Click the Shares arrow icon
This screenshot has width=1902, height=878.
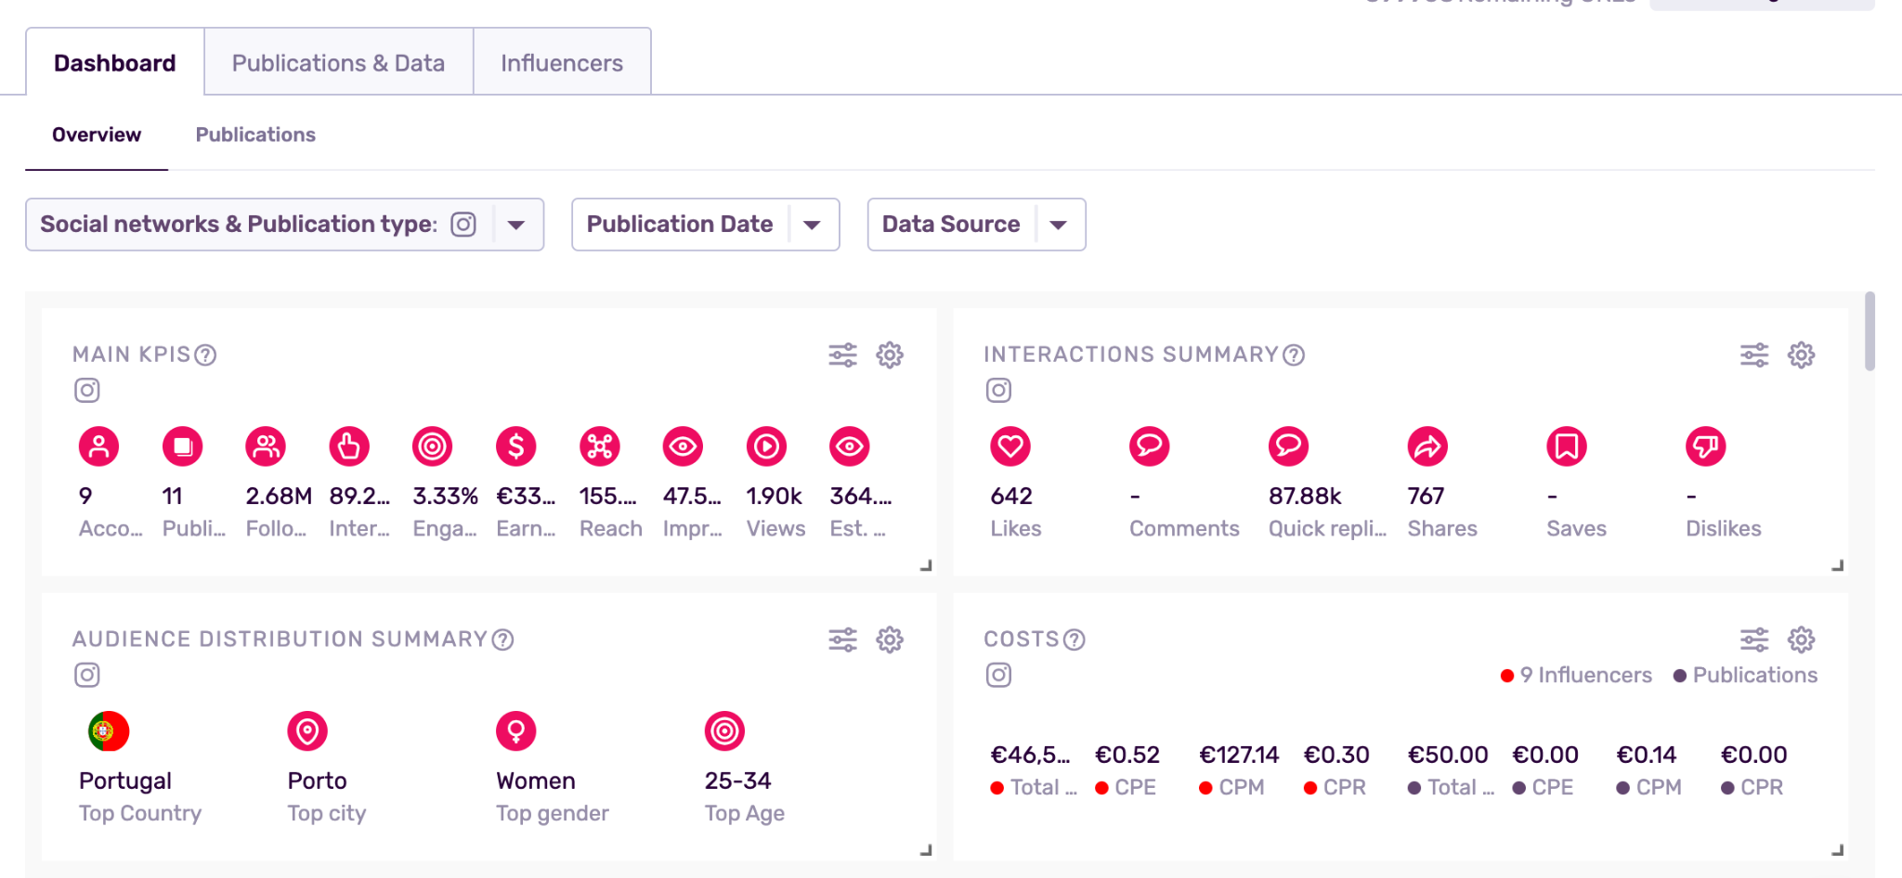[x=1427, y=446]
